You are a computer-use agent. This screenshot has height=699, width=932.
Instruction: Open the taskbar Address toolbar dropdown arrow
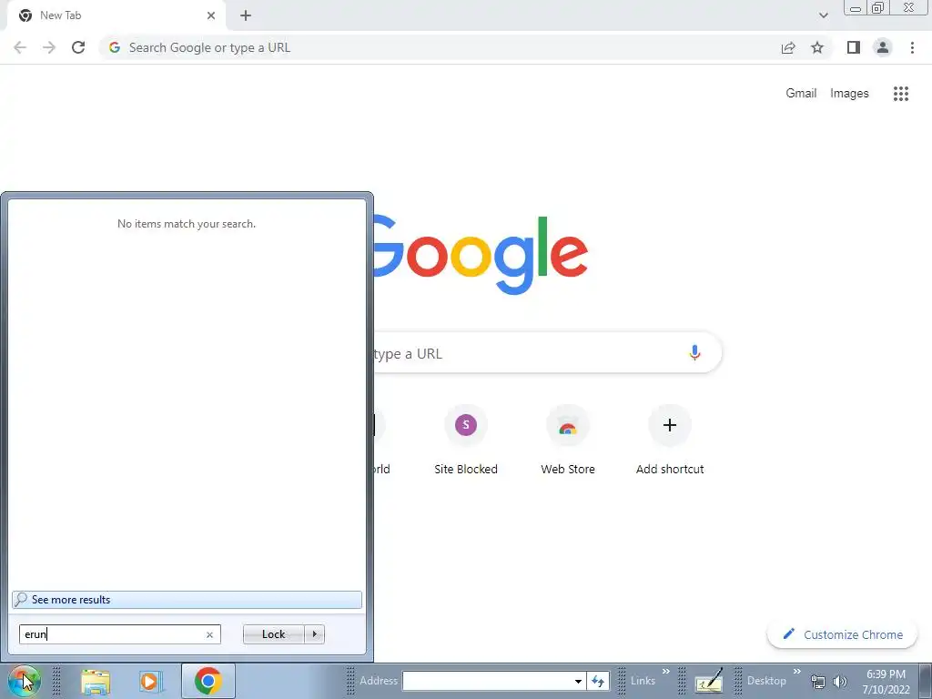pyautogui.click(x=578, y=681)
